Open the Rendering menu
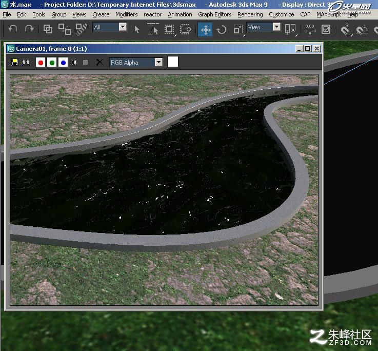Viewport: 378px width, 351px height. click(250, 14)
